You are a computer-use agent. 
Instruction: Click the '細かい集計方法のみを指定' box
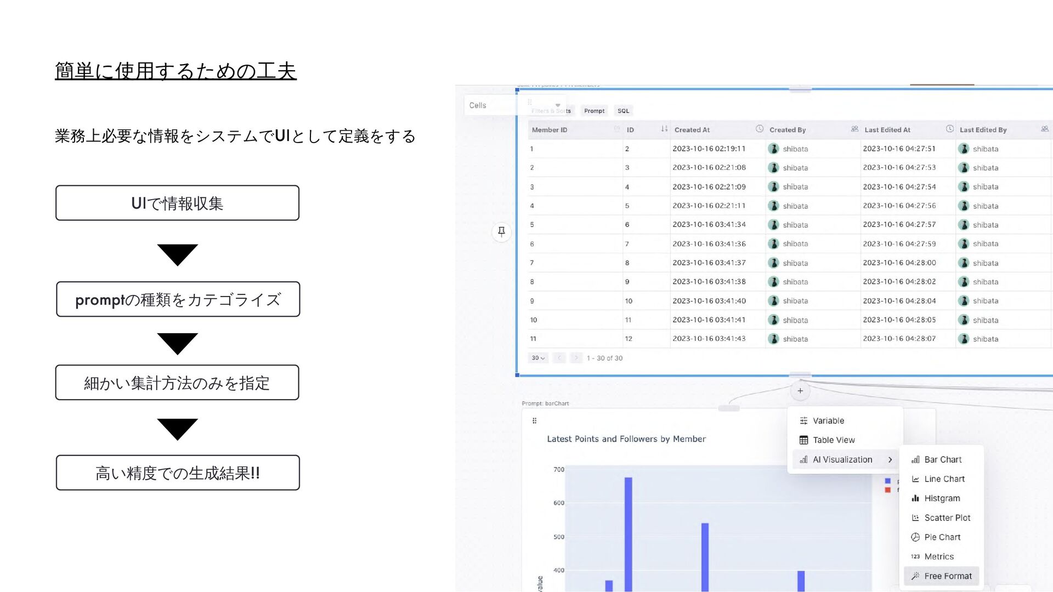177,383
